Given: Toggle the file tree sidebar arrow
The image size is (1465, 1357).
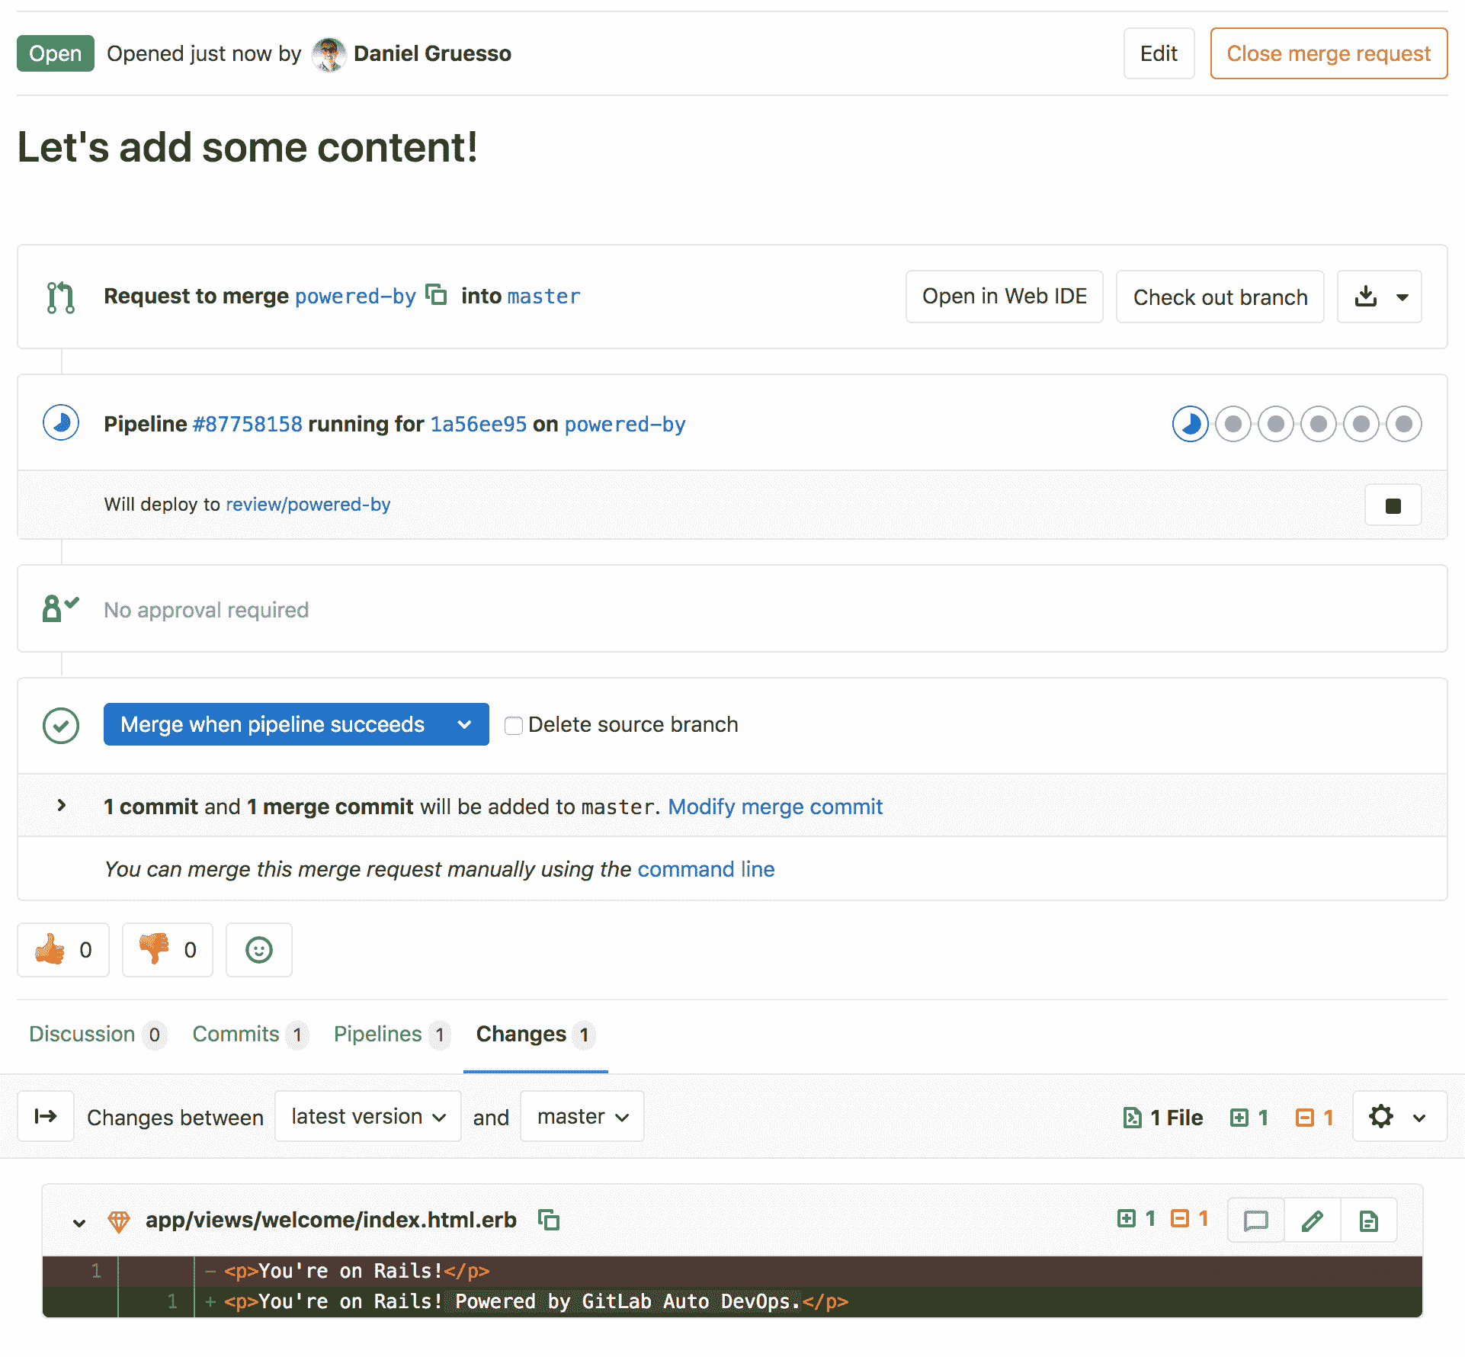Looking at the screenshot, I should click(46, 1117).
